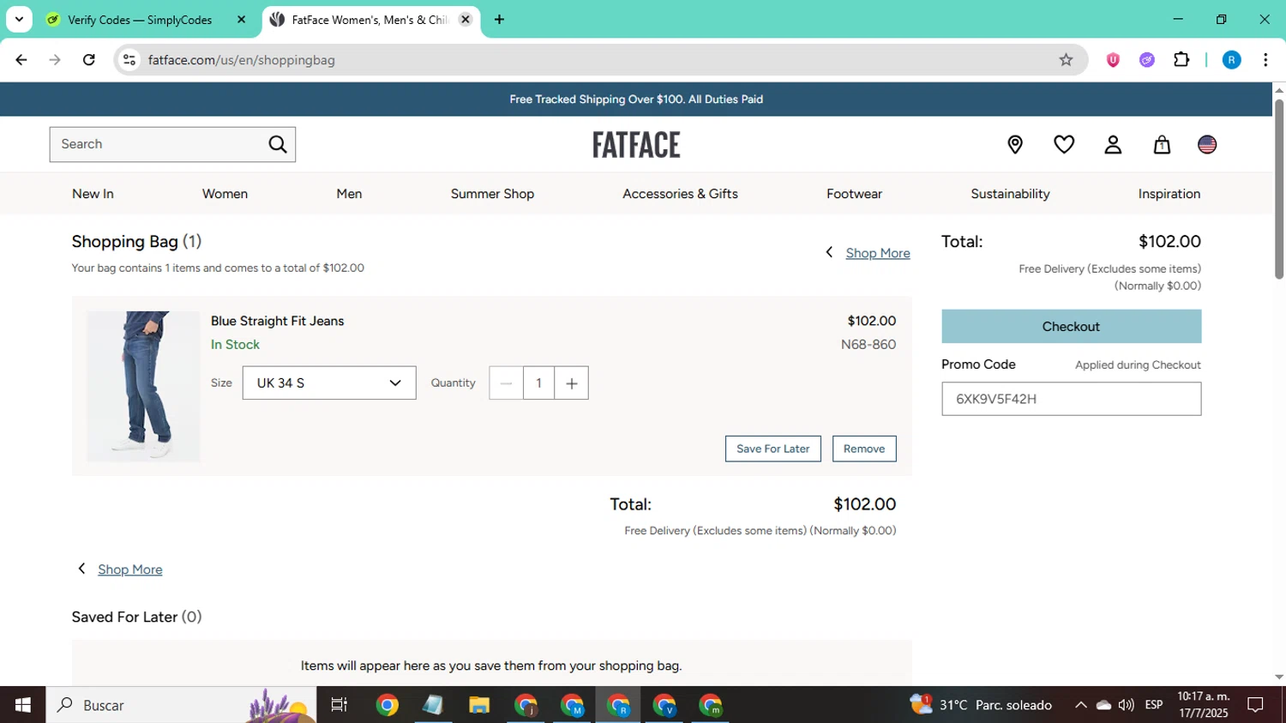Image resolution: width=1286 pixels, height=723 pixels.
Task: Click the Checkout button
Action: click(x=1071, y=326)
